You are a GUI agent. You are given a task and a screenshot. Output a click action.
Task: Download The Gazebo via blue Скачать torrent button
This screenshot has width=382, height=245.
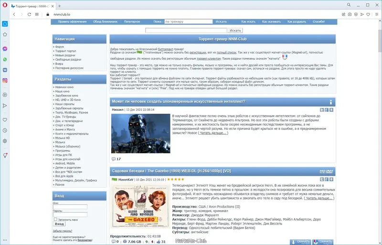[x=300, y=242]
